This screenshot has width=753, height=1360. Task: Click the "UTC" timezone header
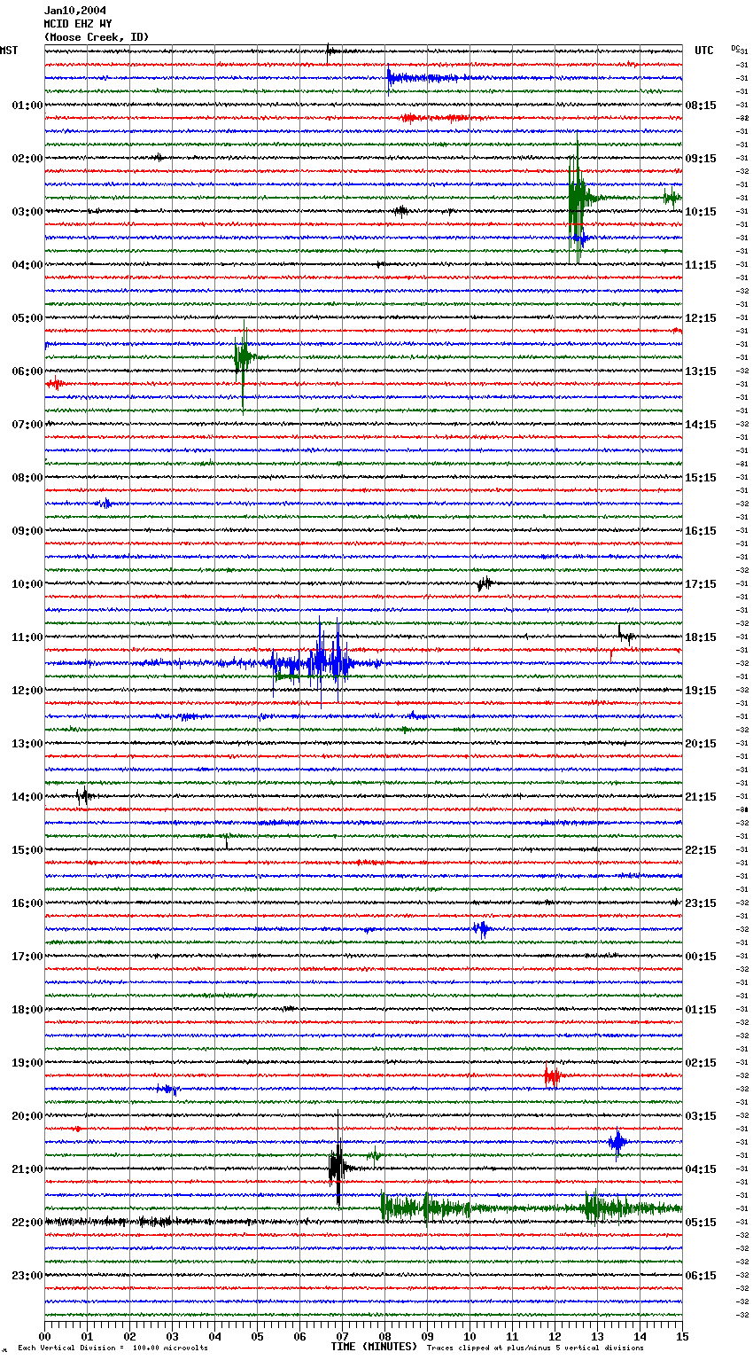[703, 51]
